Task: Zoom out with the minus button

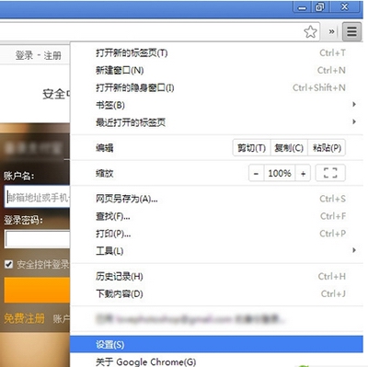Action: pos(256,174)
